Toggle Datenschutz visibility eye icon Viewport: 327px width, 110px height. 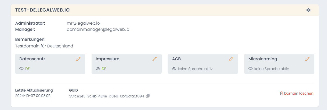tap(21, 69)
